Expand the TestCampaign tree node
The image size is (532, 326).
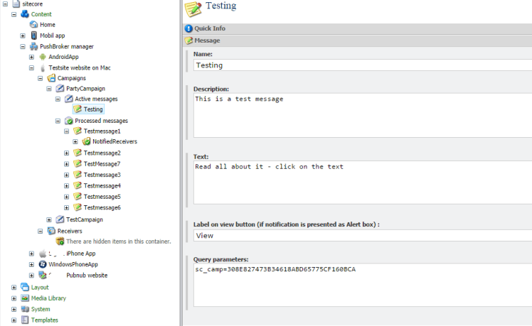click(49, 220)
